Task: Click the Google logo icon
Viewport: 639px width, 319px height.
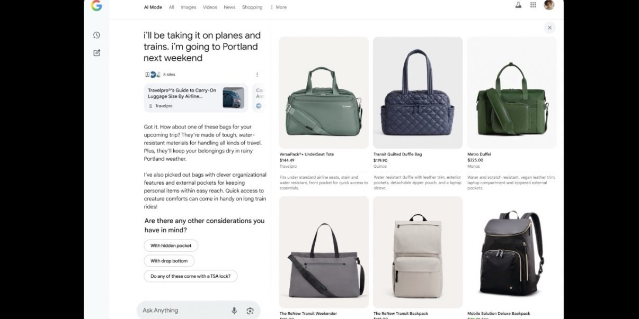Action: (x=96, y=6)
